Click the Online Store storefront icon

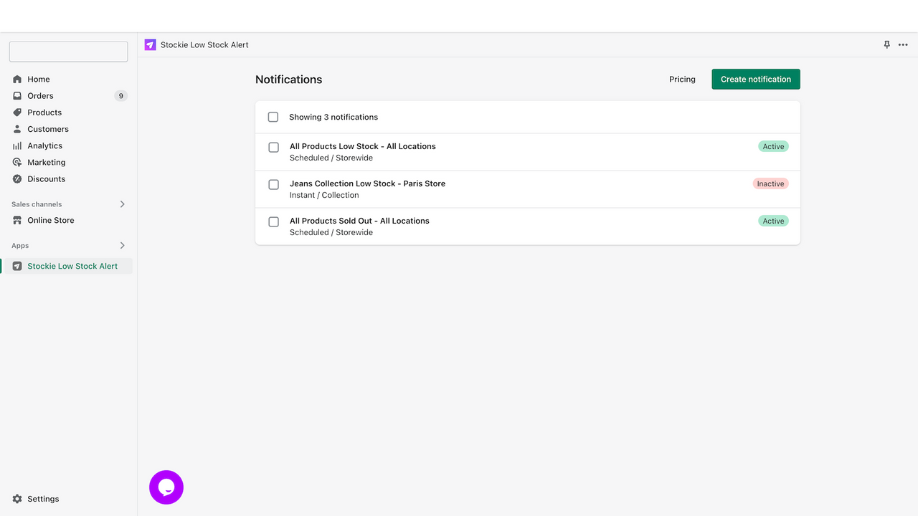click(x=17, y=221)
